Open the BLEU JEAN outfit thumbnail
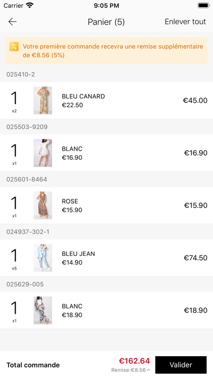The width and height of the screenshot is (213, 379). click(43, 258)
